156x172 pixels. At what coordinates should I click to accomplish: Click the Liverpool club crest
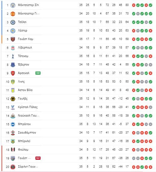[13, 48]
